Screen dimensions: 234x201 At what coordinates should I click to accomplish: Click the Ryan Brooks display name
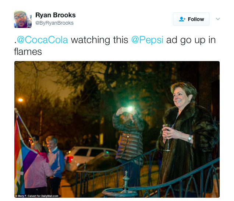coord(55,15)
